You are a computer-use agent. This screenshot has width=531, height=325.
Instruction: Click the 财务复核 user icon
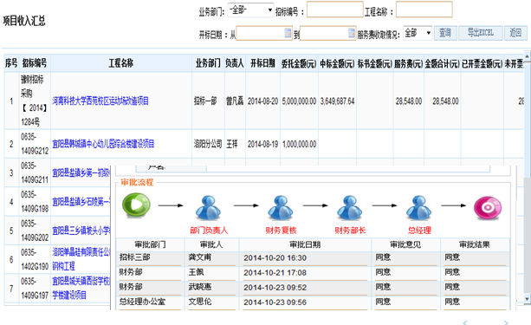coord(281,207)
